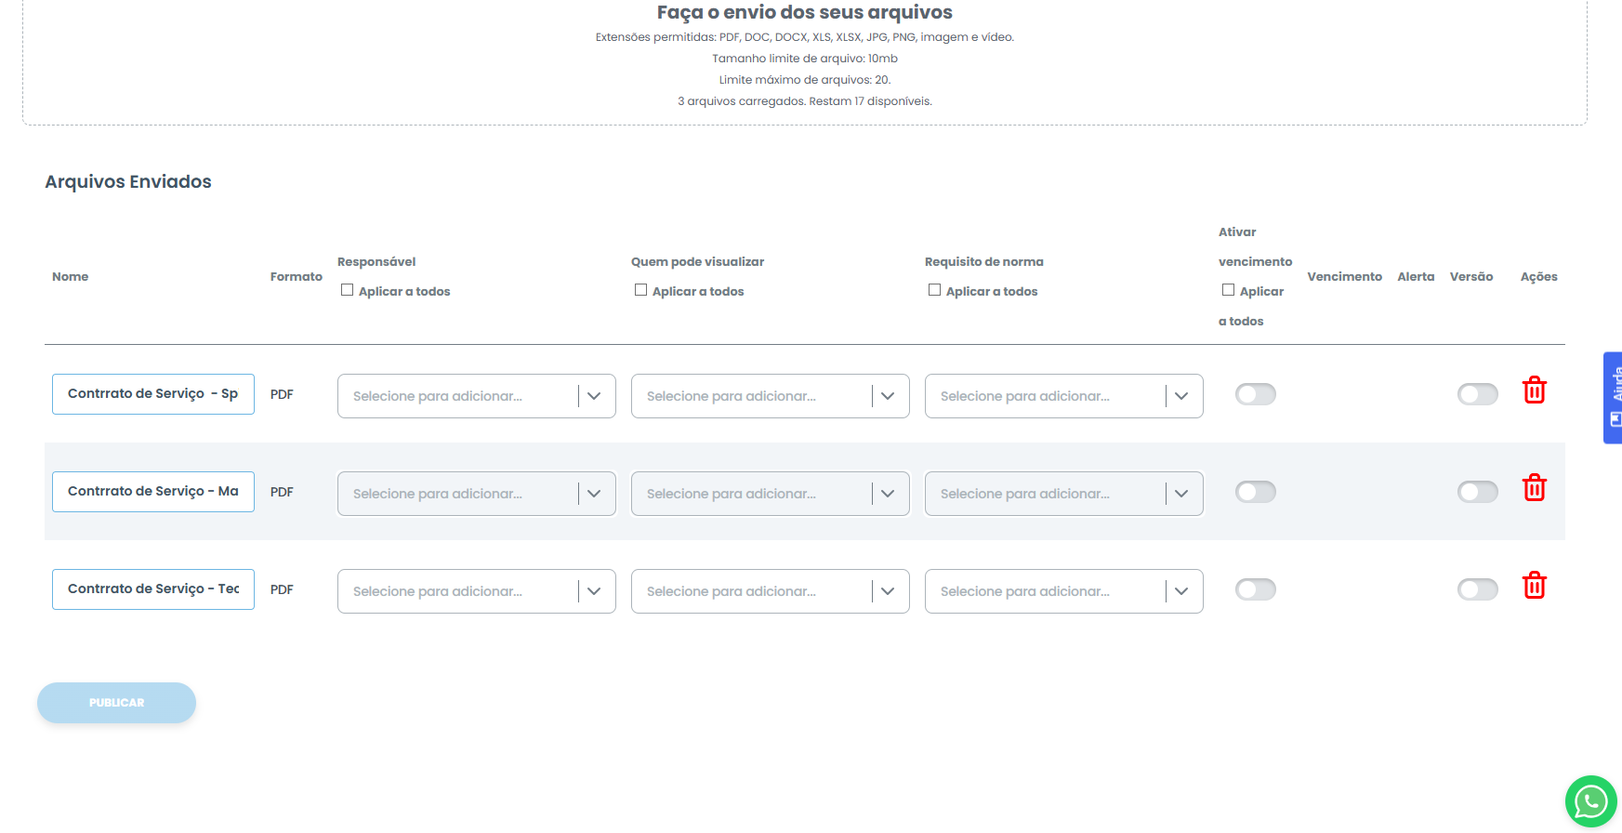Viewport: 1622px width, 833px height.
Task: Tick Aplicar a todos under Requisito de norma
Action: (x=934, y=290)
